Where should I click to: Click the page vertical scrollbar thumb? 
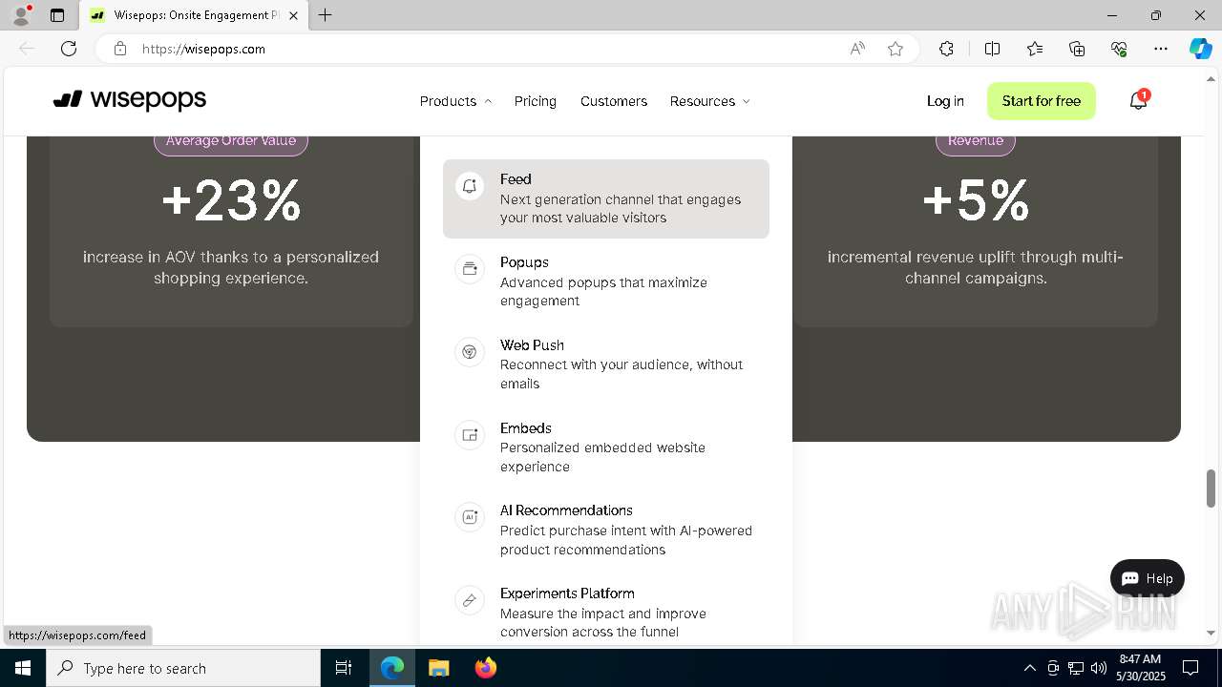(x=1211, y=489)
